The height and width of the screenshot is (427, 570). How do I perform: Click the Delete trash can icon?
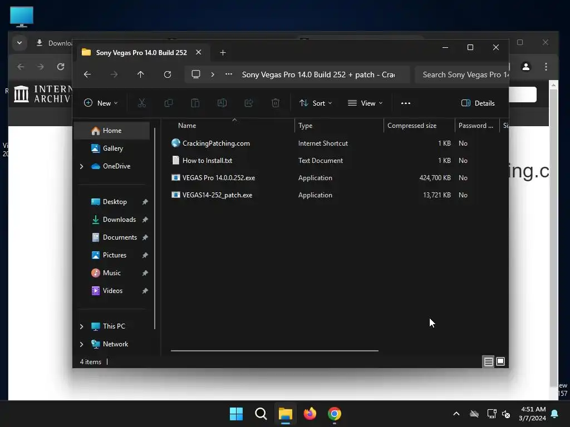(276, 103)
